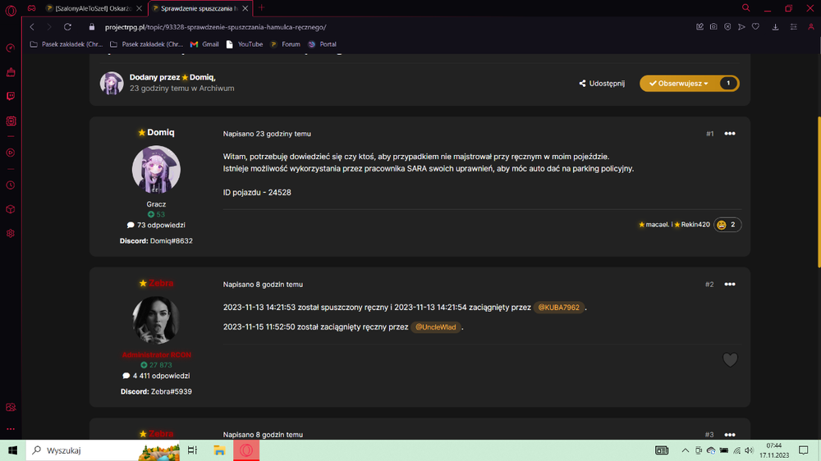821x461 pixels.
Task: Open the taskbar clock and date
Action: [x=774, y=450]
